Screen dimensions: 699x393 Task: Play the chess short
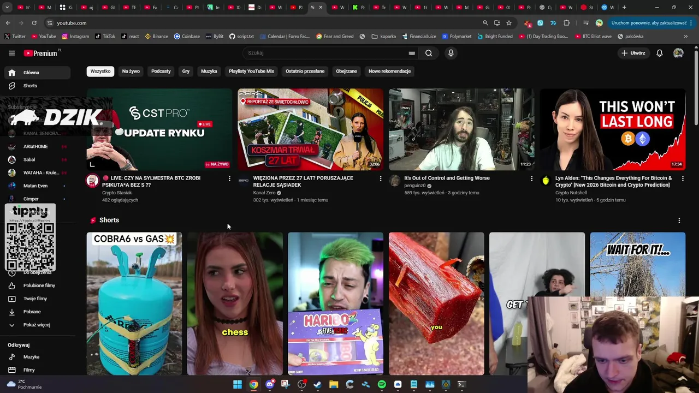pyautogui.click(x=235, y=303)
